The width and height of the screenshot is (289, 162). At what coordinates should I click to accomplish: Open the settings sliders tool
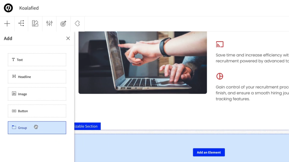(49, 24)
